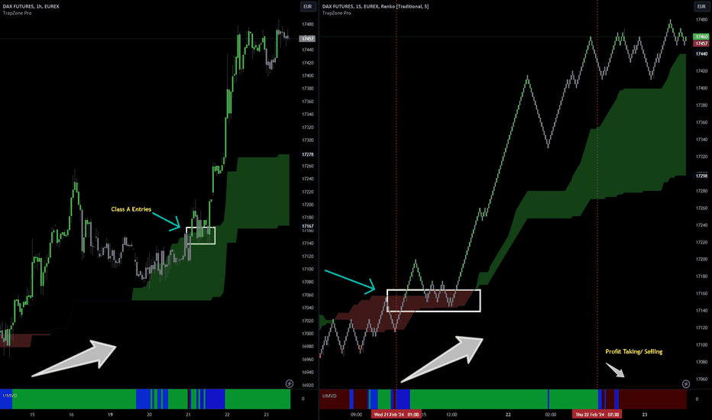The width and height of the screenshot is (712, 420).
Task: Click the 09:00 label on right time axis
Action: tap(356, 415)
